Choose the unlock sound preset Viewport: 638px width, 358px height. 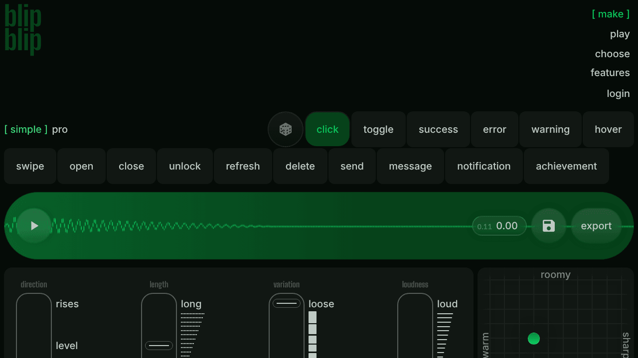[x=185, y=166]
